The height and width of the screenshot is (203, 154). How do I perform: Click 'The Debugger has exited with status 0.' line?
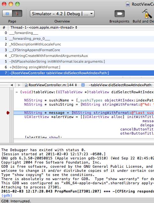coord(43,150)
